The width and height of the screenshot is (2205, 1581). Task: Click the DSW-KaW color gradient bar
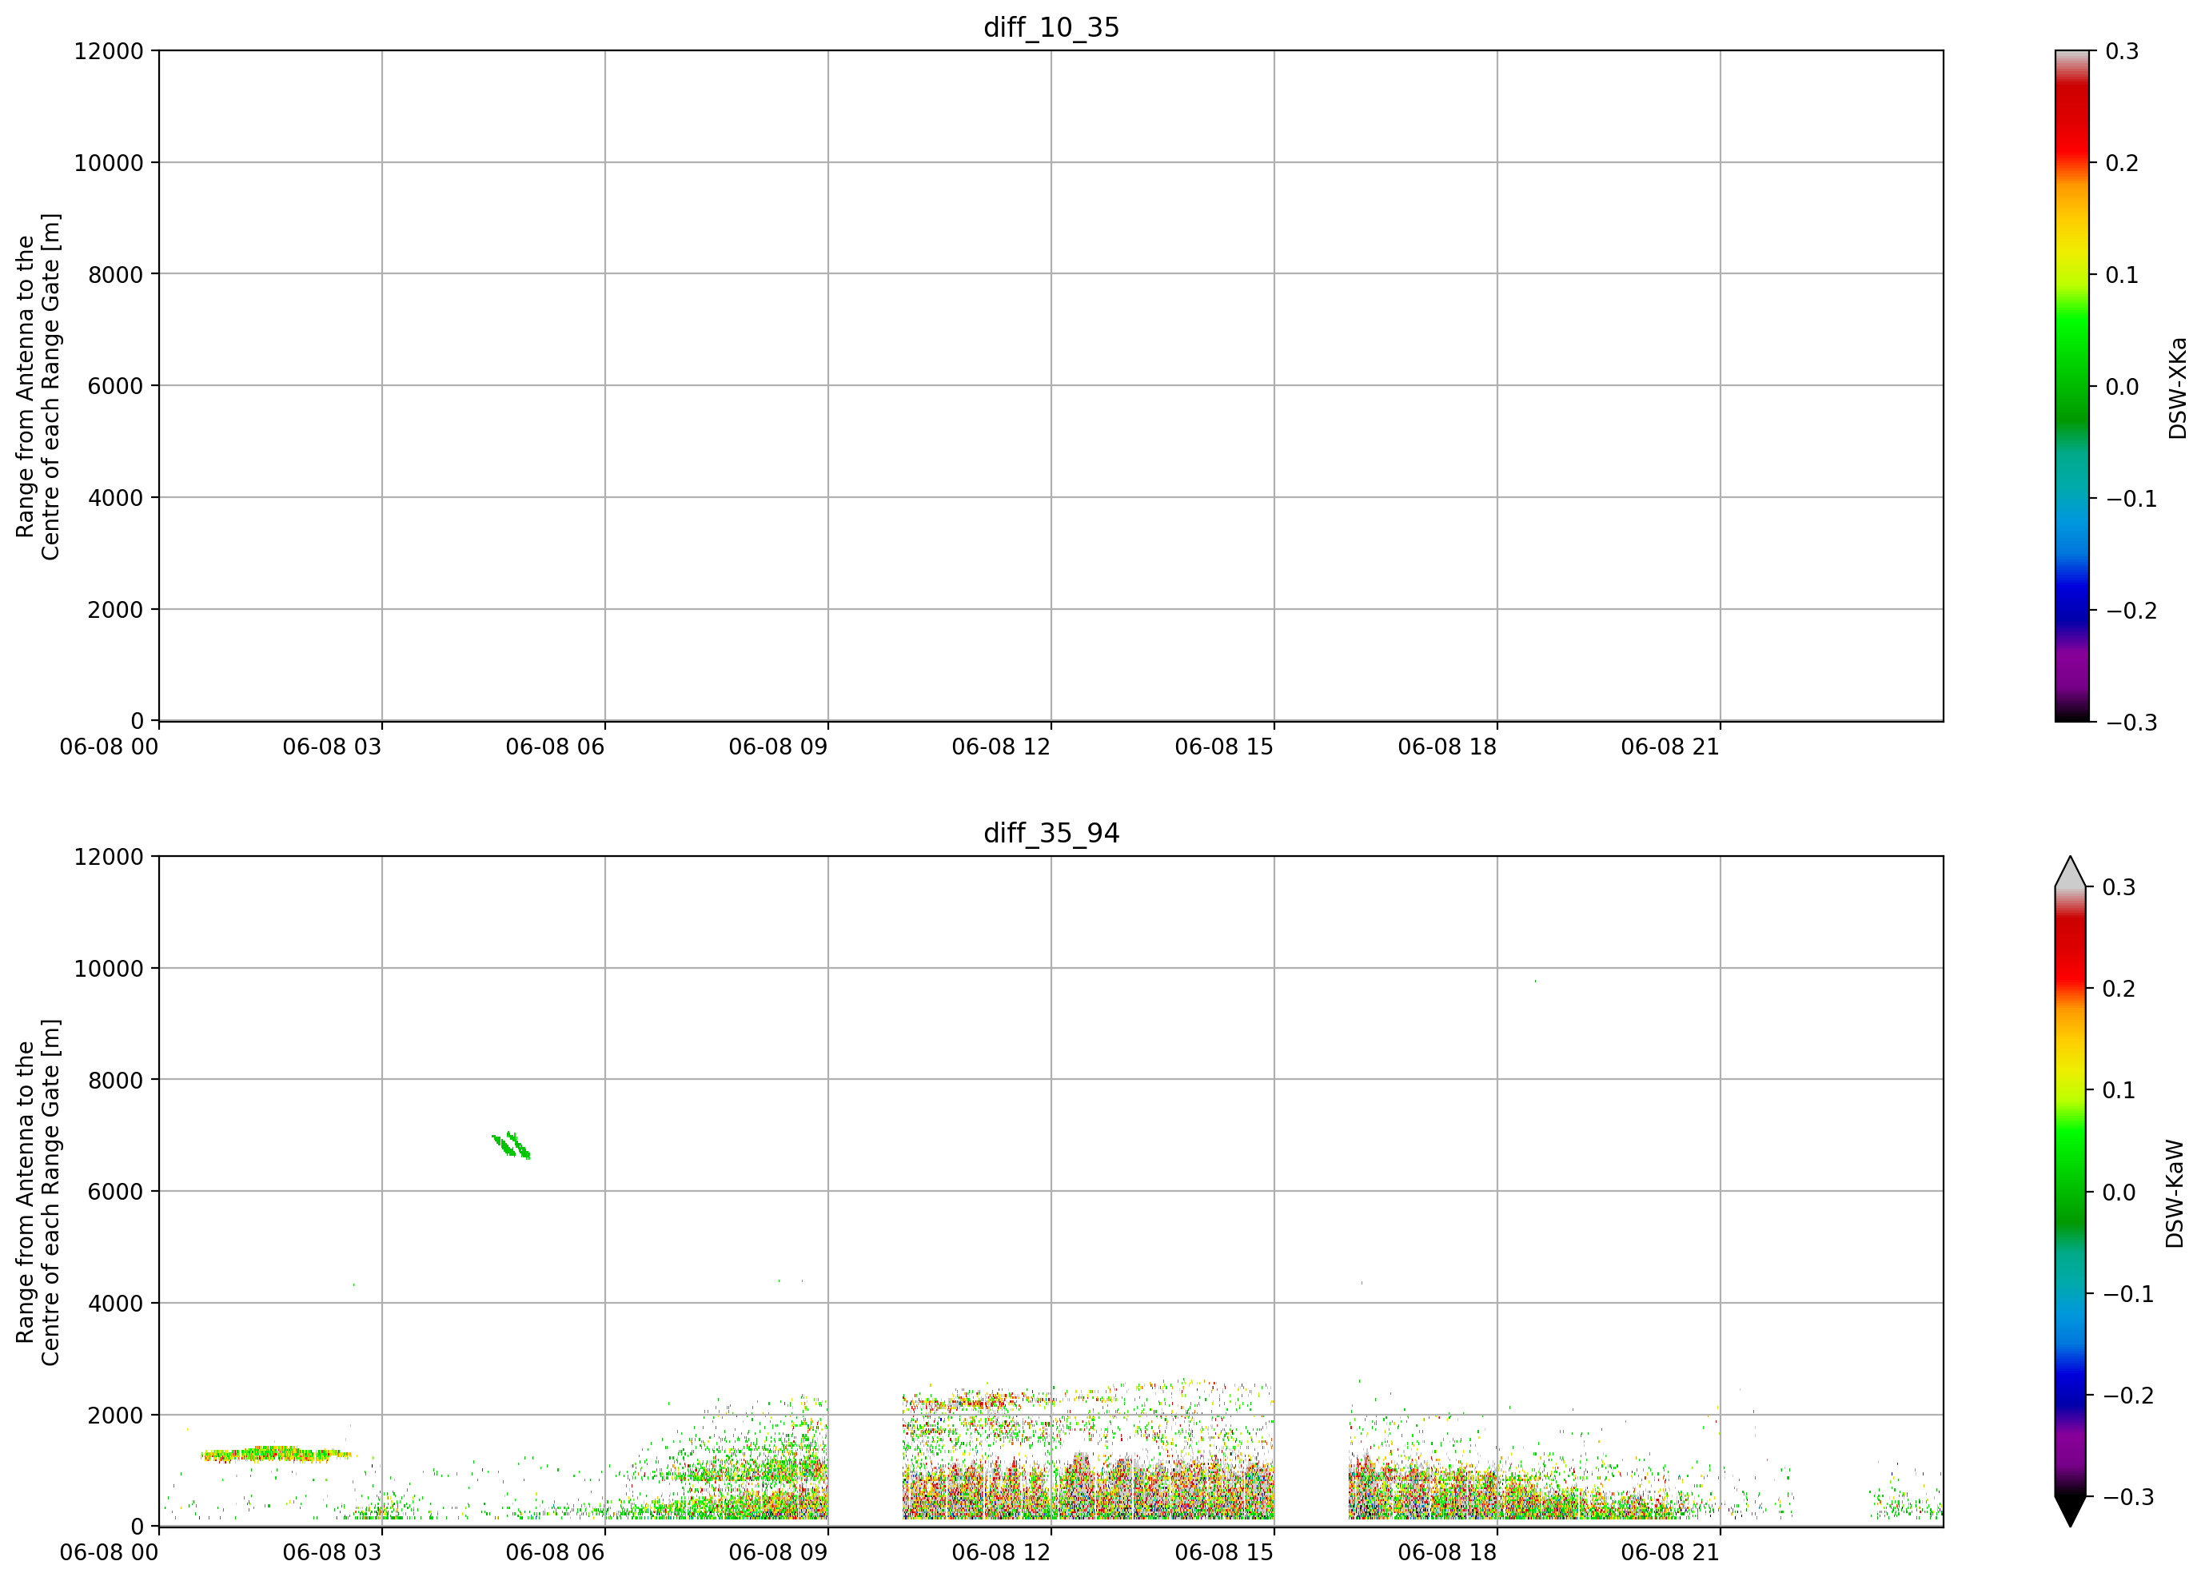pos(2071,1191)
